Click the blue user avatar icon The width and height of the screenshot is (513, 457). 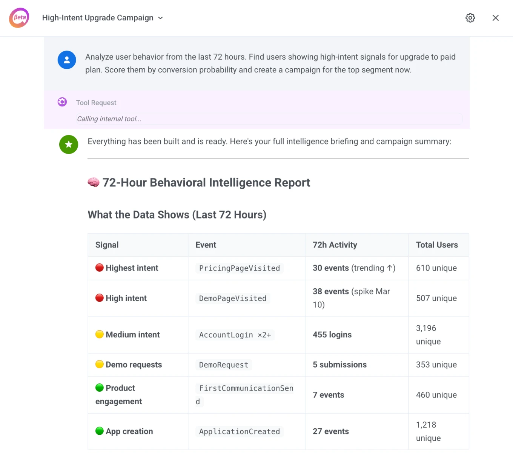67,60
